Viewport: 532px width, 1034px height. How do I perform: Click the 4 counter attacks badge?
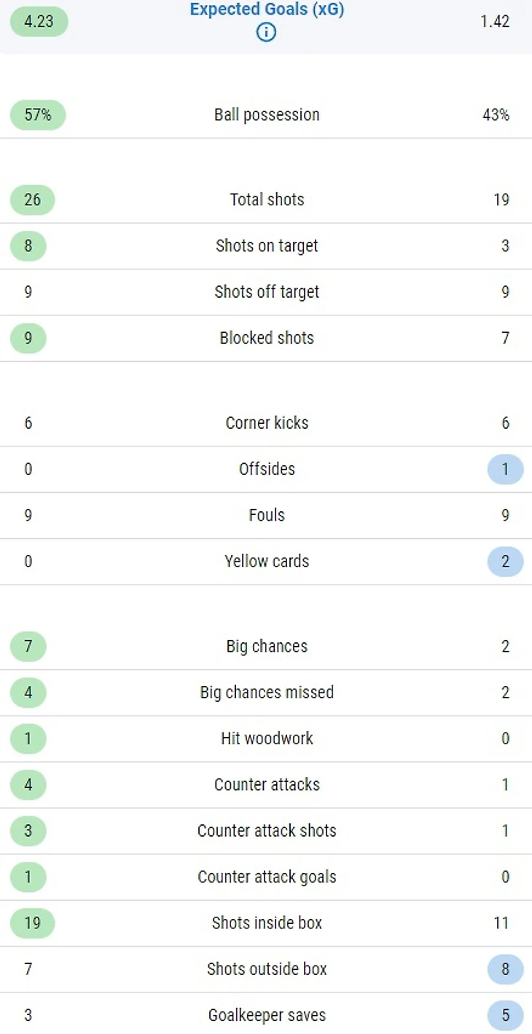tap(28, 785)
